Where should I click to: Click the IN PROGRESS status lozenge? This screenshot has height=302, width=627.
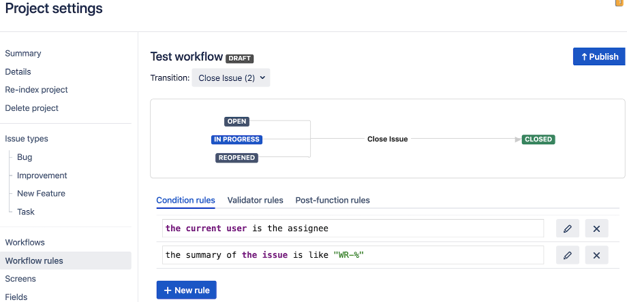[x=236, y=139]
